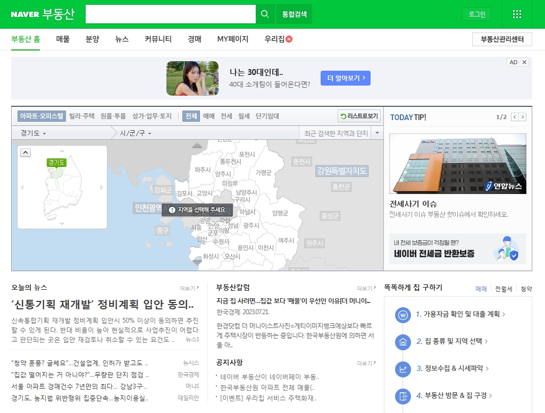Open the 시/군/구 district dropdown
Viewport: 545px width, 413px height.
[136, 133]
